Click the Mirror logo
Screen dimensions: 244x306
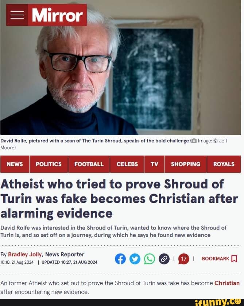57,15
